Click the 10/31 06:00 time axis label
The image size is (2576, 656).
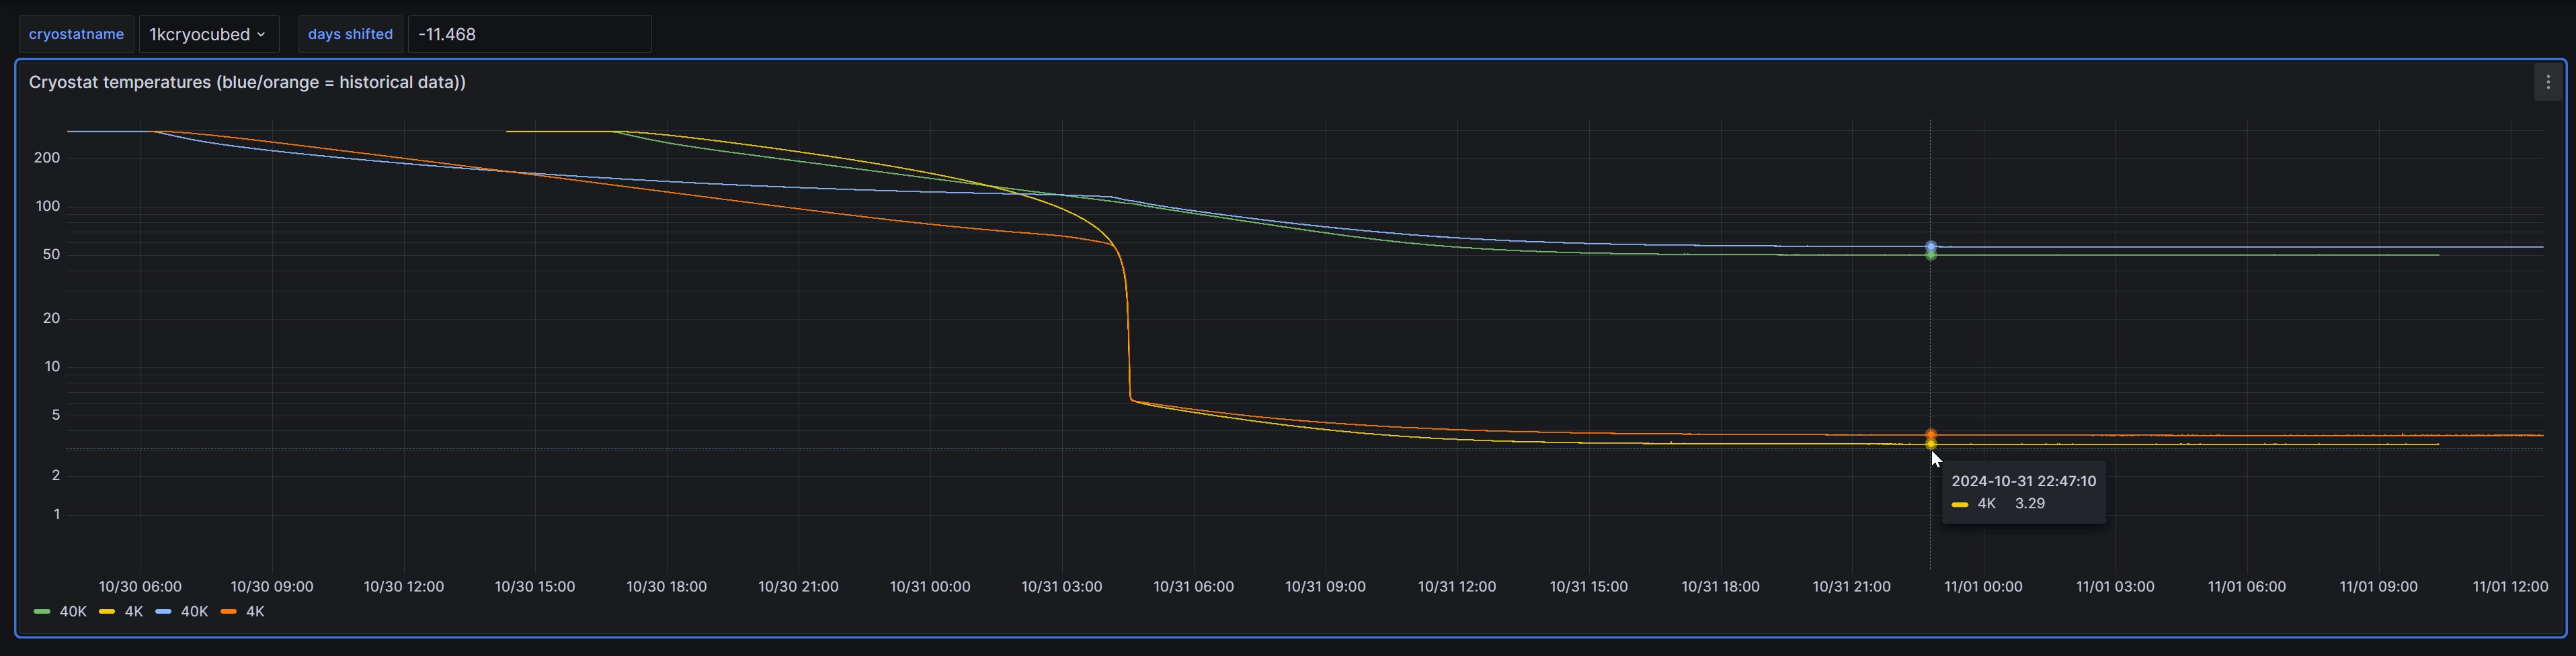tap(1193, 587)
